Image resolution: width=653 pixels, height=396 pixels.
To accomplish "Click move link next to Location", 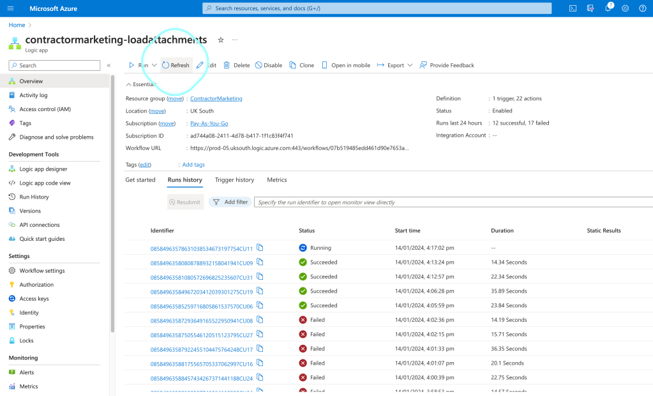I will coord(157,111).
